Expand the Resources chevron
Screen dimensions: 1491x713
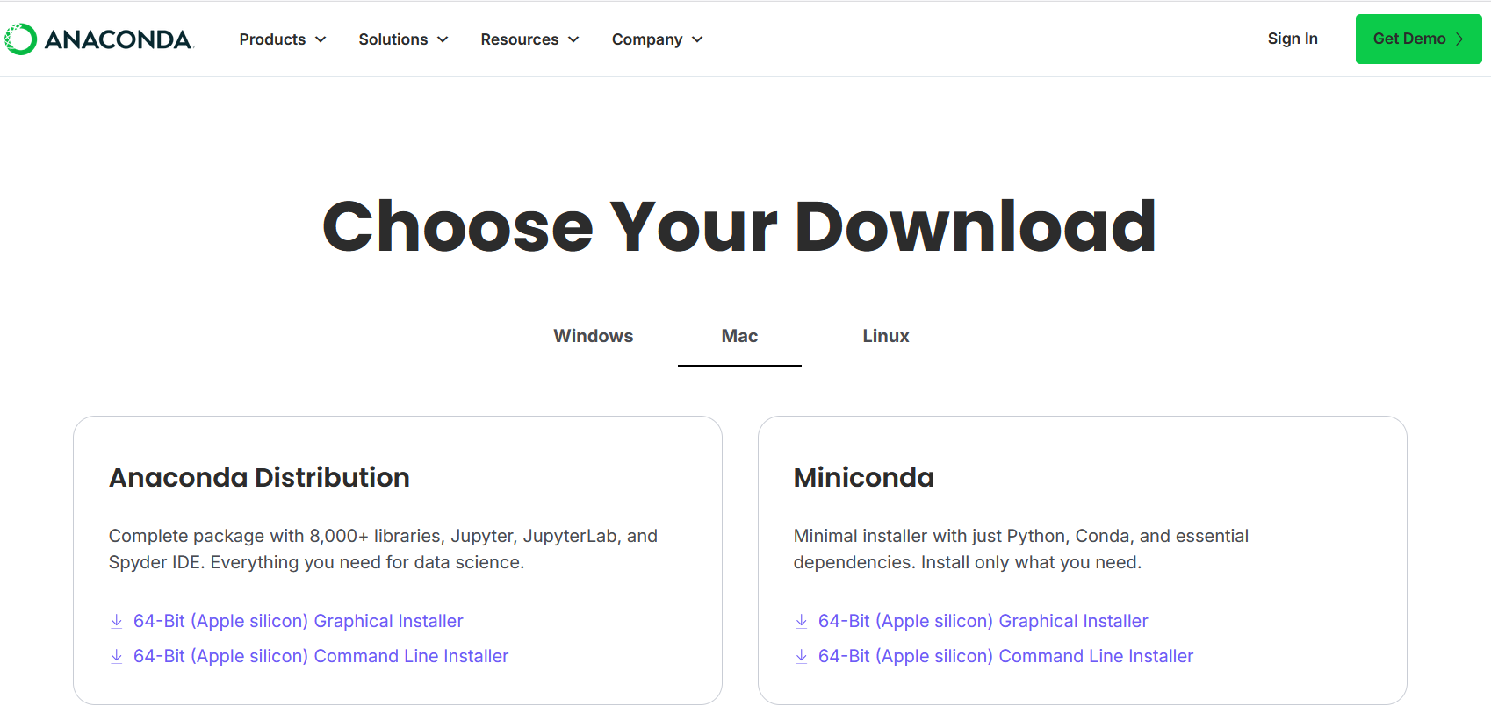click(573, 39)
